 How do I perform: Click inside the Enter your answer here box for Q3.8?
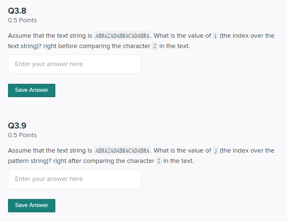coord(74,64)
